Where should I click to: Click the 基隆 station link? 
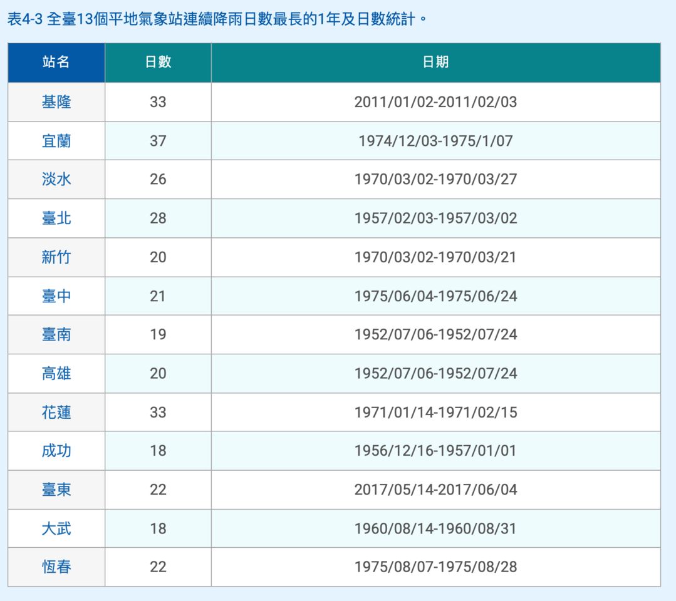click(56, 102)
